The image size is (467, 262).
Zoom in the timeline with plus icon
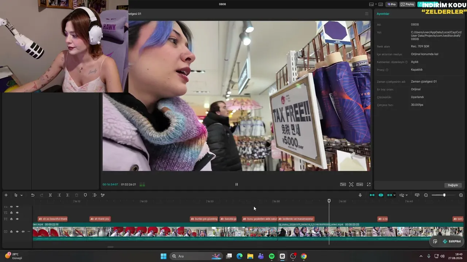(461, 195)
